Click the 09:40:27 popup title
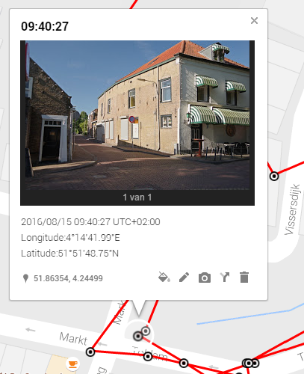Image resolution: width=304 pixels, height=374 pixels. [45, 26]
